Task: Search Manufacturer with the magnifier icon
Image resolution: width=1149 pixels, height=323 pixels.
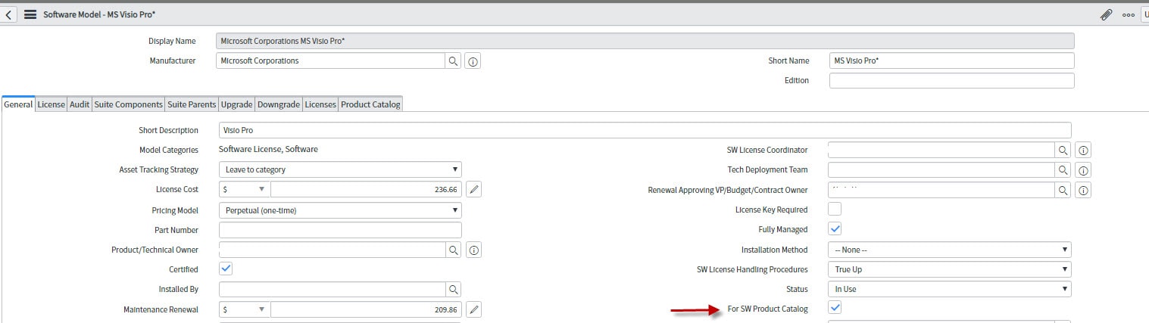Action: (453, 61)
